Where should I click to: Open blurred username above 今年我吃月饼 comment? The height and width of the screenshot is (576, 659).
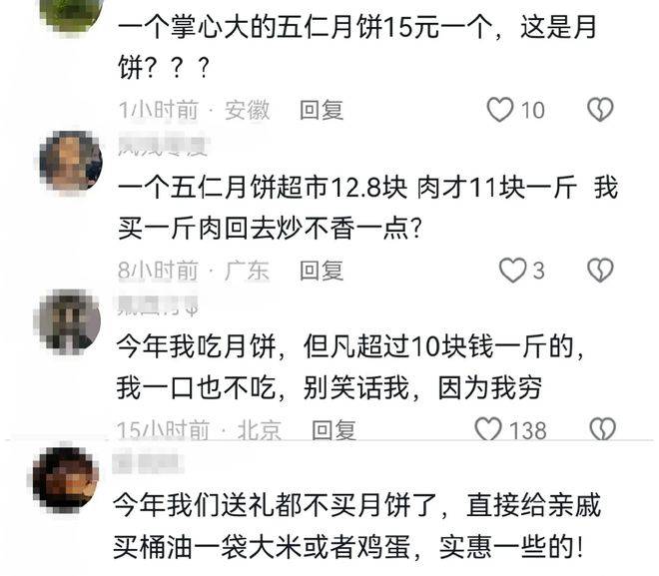tap(158, 304)
